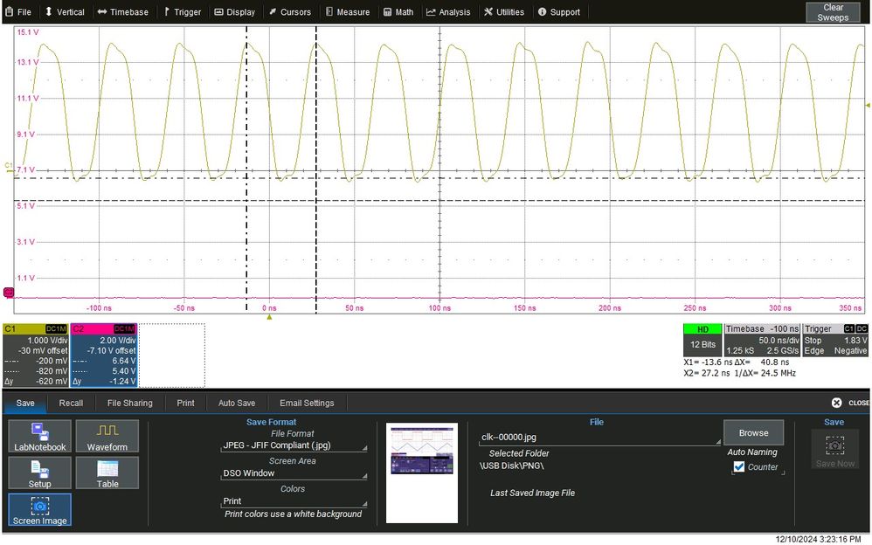Viewport: 872px width, 545px height.
Task: Click the Clear Sweeps button
Action: point(833,12)
